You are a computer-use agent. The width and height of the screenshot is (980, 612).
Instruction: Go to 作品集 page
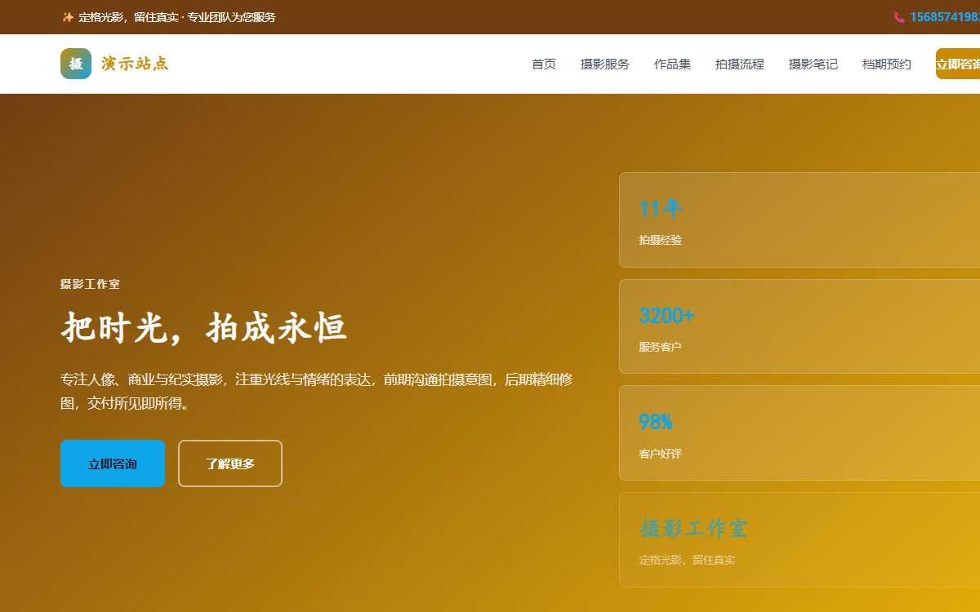[x=672, y=64]
